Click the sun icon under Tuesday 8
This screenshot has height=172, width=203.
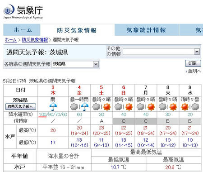pyautogui.click(x=173, y=107)
